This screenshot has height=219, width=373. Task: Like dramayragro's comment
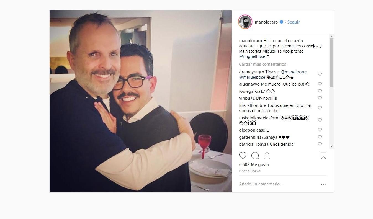(320, 74)
